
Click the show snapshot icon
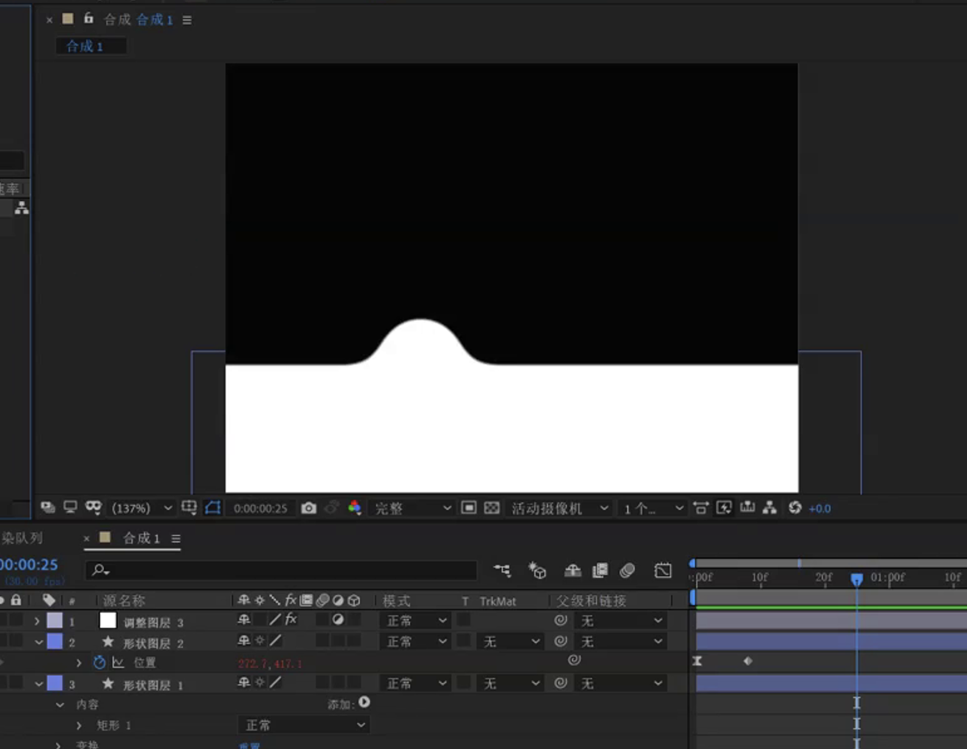click(x=332, y=508)
